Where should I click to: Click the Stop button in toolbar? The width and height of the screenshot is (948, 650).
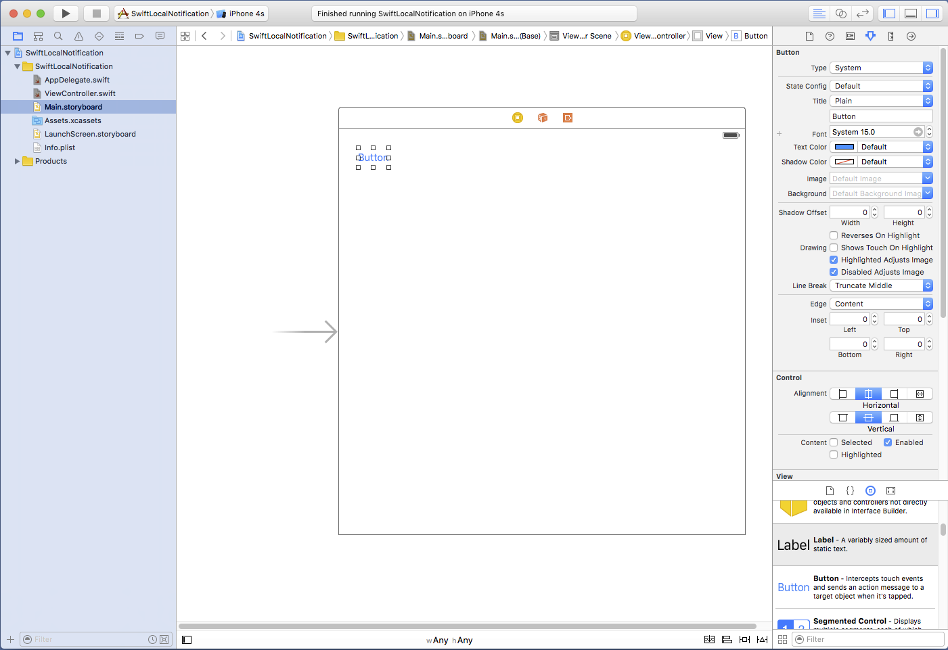coord(96,14)
